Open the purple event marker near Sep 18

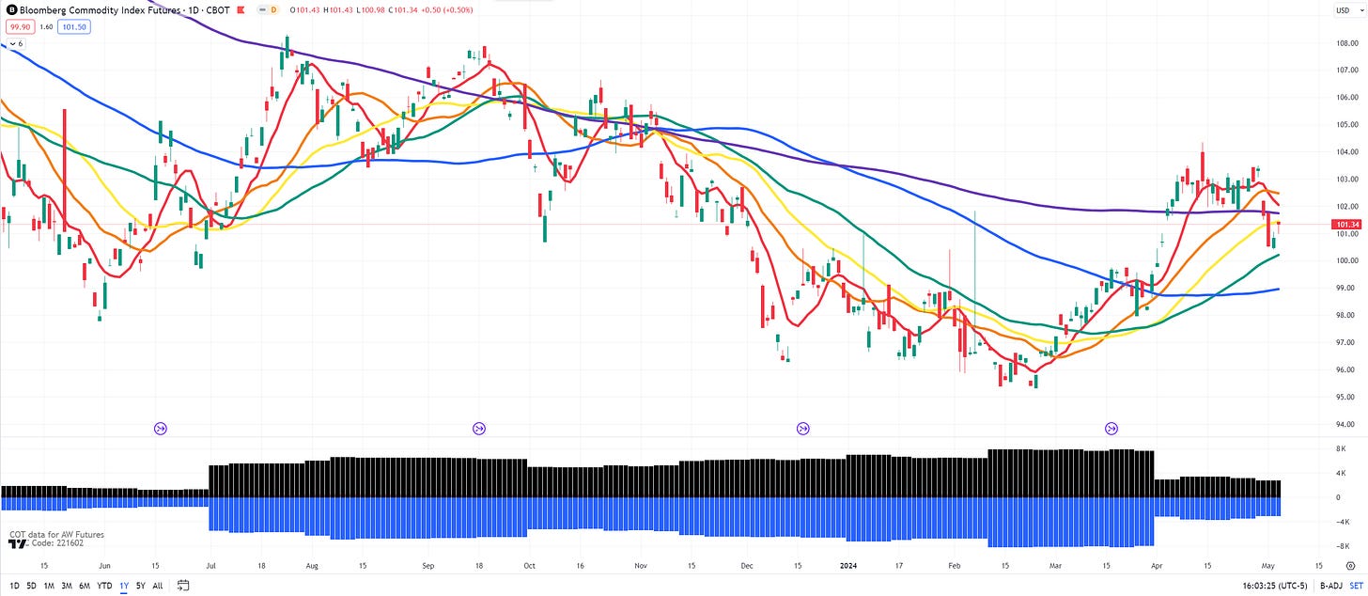pos(479,429)
